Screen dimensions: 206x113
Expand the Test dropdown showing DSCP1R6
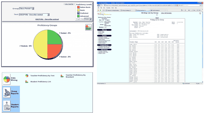[34, 15]
